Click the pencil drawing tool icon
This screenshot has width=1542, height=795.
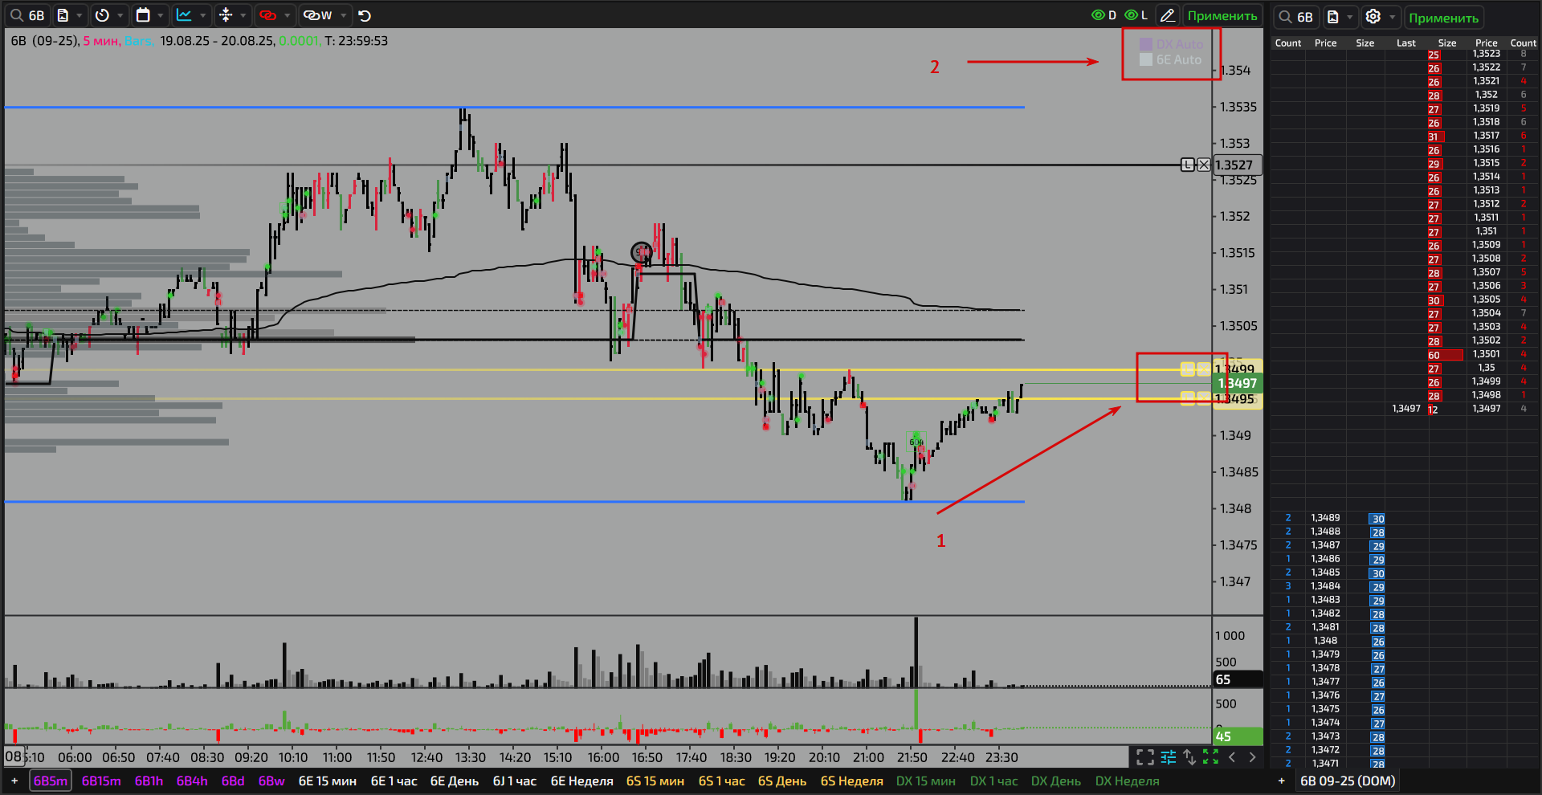tap(1168, 15)
